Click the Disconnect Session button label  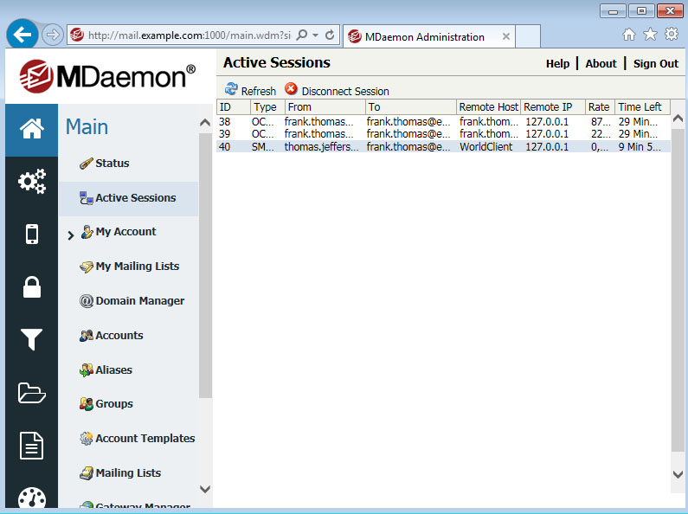click(x=345, y=91)
